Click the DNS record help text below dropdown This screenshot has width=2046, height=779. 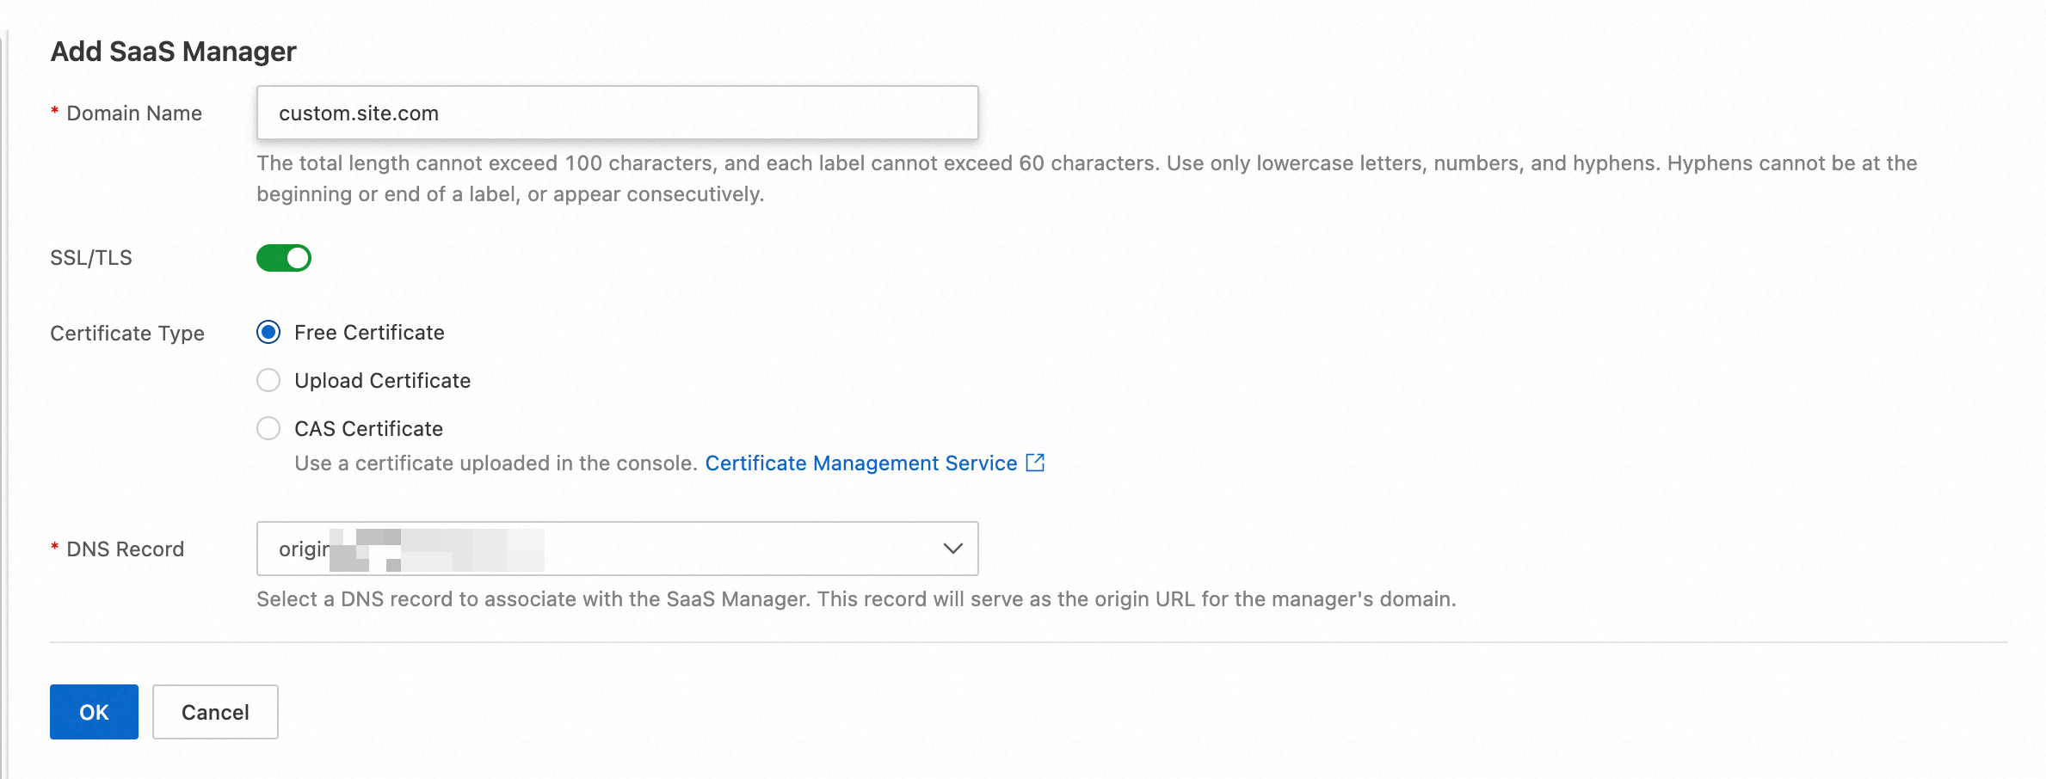[x=856, y=599]
